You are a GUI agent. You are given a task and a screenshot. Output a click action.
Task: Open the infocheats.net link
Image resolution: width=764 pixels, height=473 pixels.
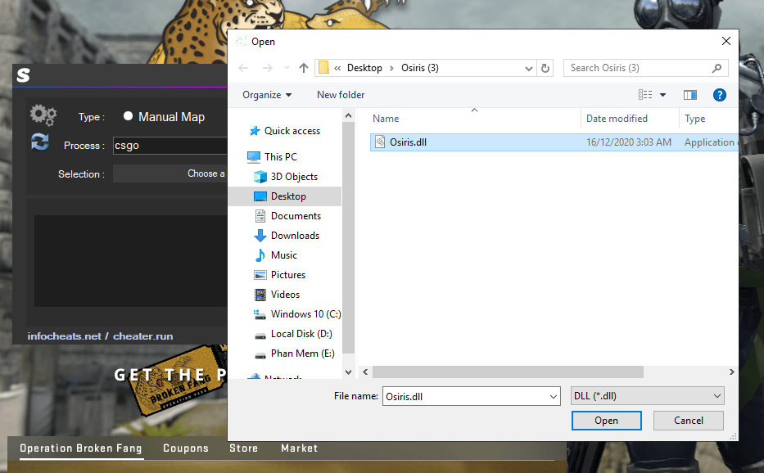(64, 336)
